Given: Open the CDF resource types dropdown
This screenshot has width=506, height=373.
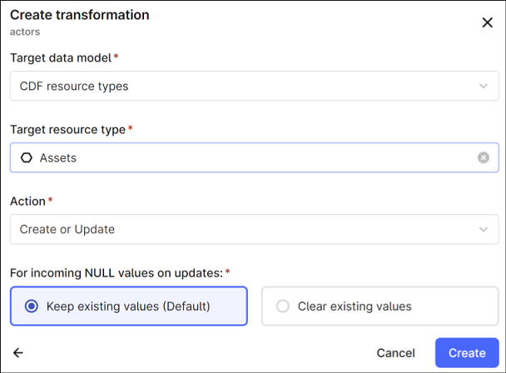Looking at the screenshot, I should [250, 86].
